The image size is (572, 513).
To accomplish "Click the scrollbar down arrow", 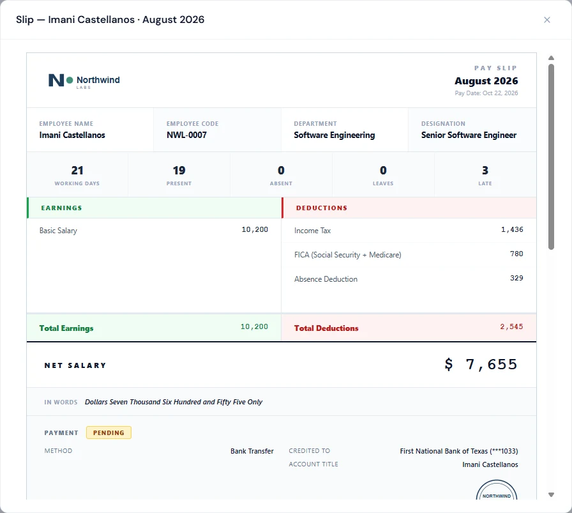I will pos(551,494).
